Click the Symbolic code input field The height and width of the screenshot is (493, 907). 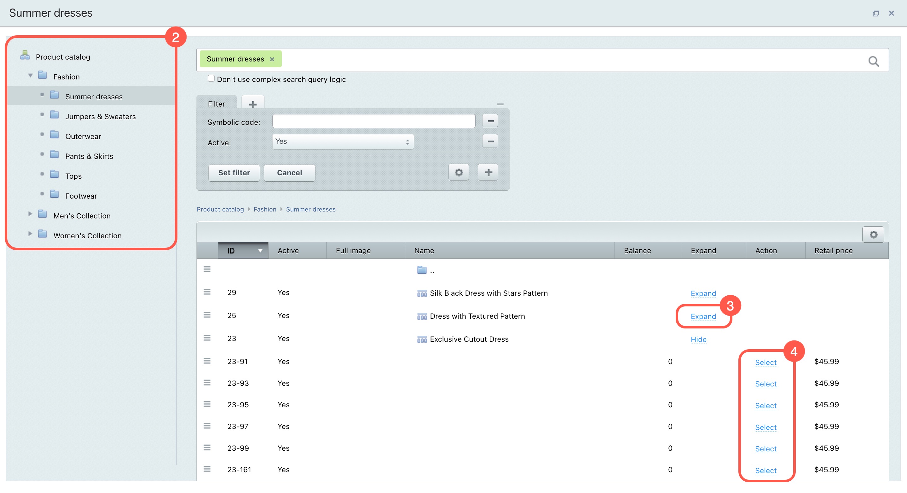[373, 121]
